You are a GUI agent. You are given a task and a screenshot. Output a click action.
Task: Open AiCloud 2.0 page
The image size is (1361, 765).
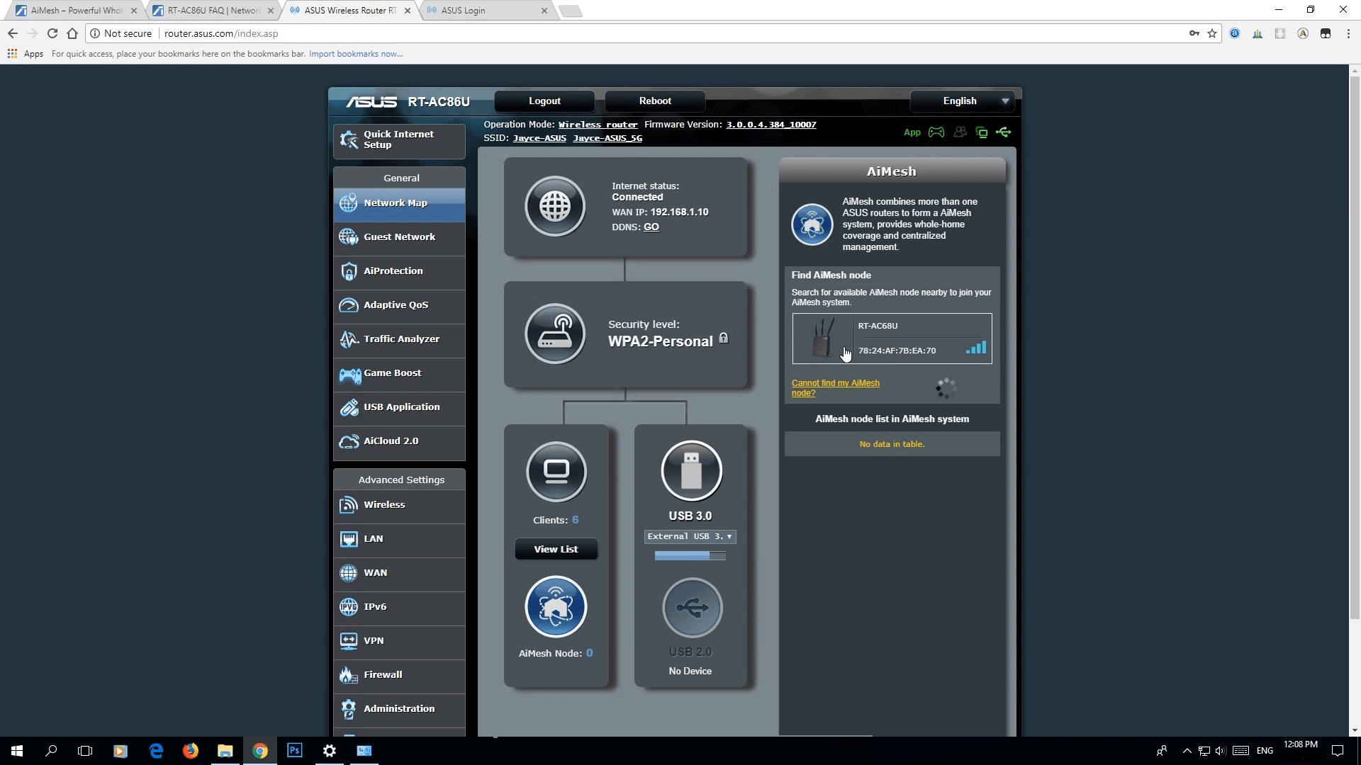[x=399, y=441]
